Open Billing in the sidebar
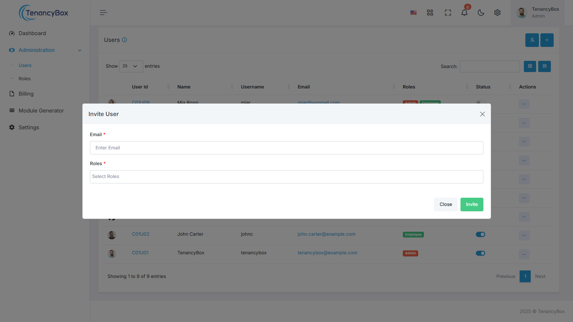573x322 pixels. pyautogui.click(x=26, y=94)
